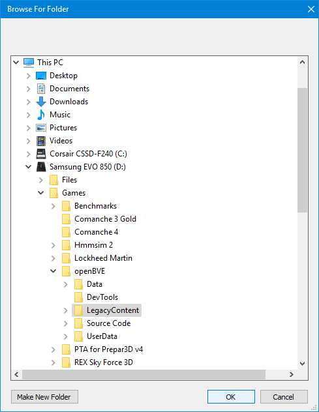The width and height of the screenshot is (319, 412).
Task: Expand the Lockheed Martin folder
Action: (x=53, y=258)
